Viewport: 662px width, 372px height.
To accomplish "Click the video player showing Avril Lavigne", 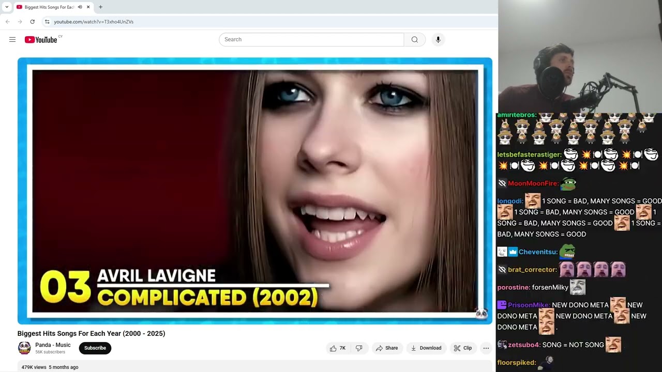I will [255, 191].
